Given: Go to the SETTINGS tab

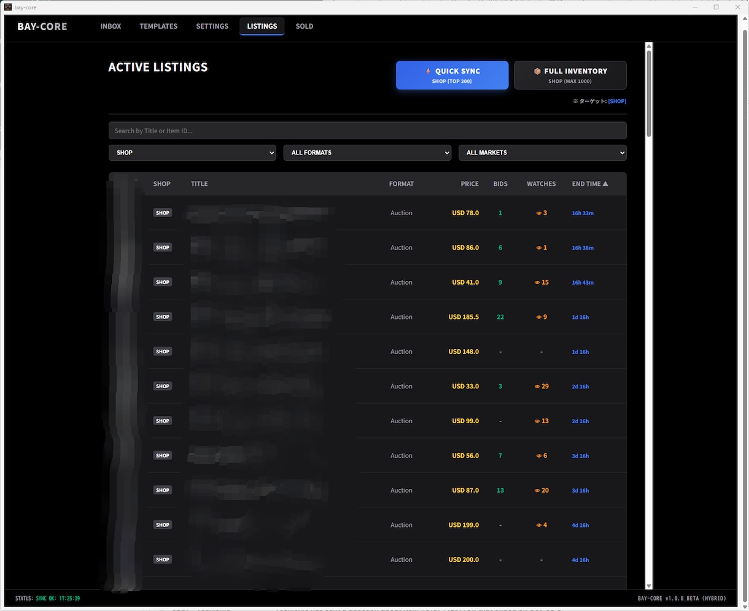Looking at the screenshot, I should pos(212,26).
